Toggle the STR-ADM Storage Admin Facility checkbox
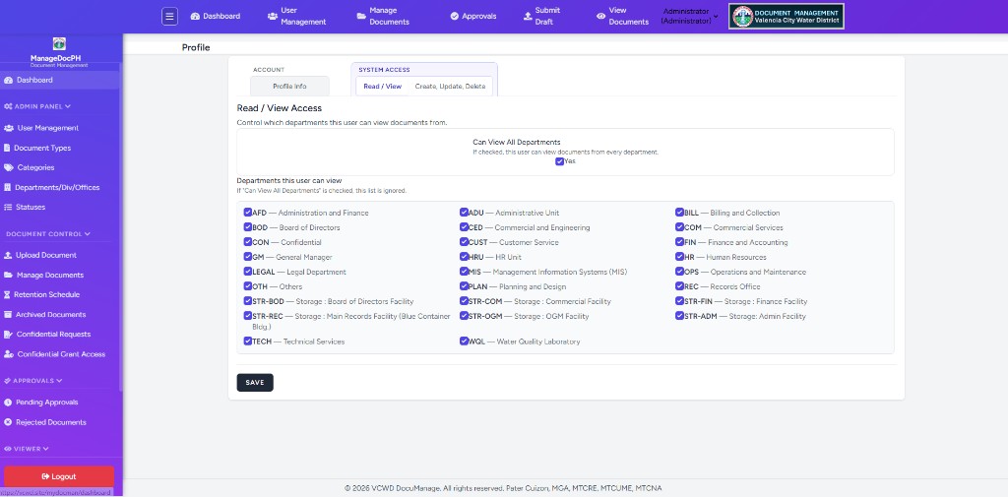The height and width of the screenshot is (497, 1008). click(679, 316)
